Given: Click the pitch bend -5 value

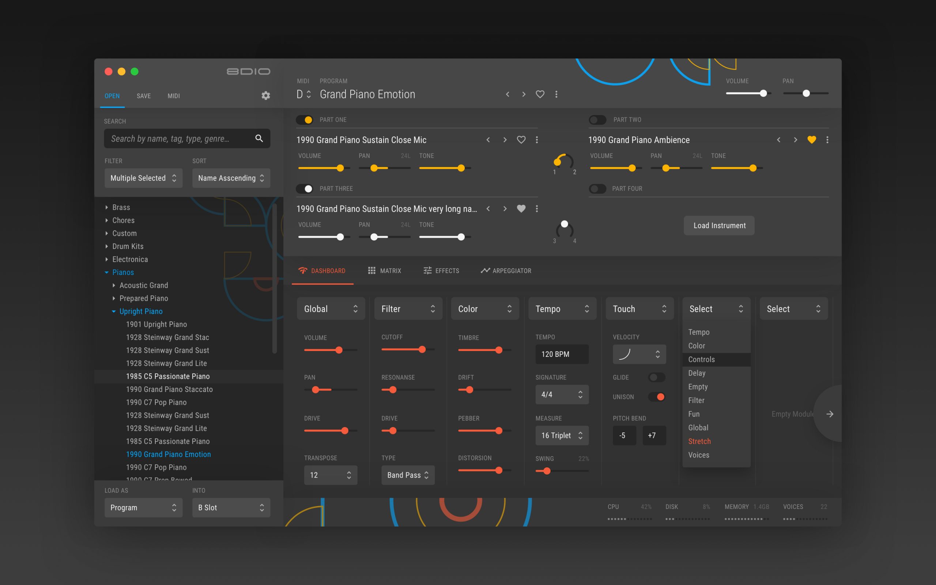Looking at the screenshot, I should [624, 435].
